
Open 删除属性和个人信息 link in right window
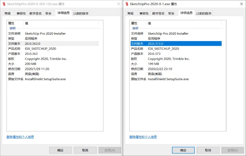[143, 137]
